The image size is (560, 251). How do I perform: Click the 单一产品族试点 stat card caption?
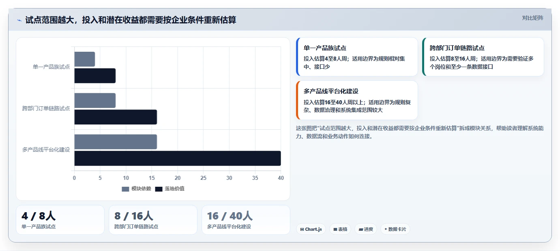[39, 227]
